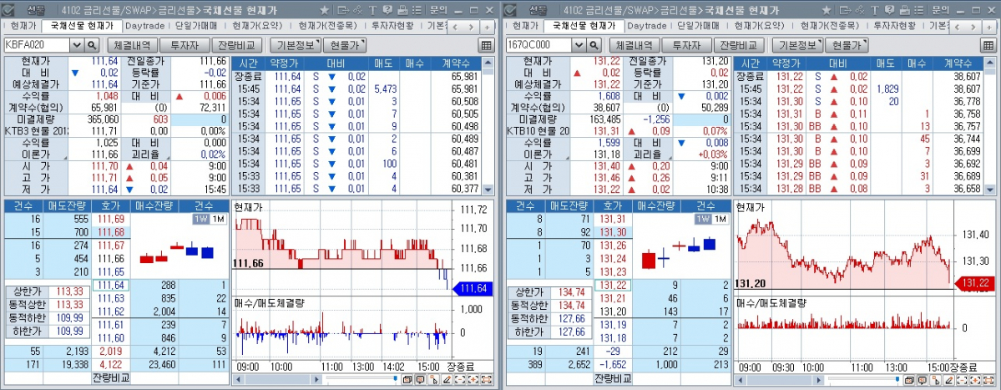
Task: Expand 현물가 dropdown button in left window
Action: pyautogui.click(x=346, y=45)
